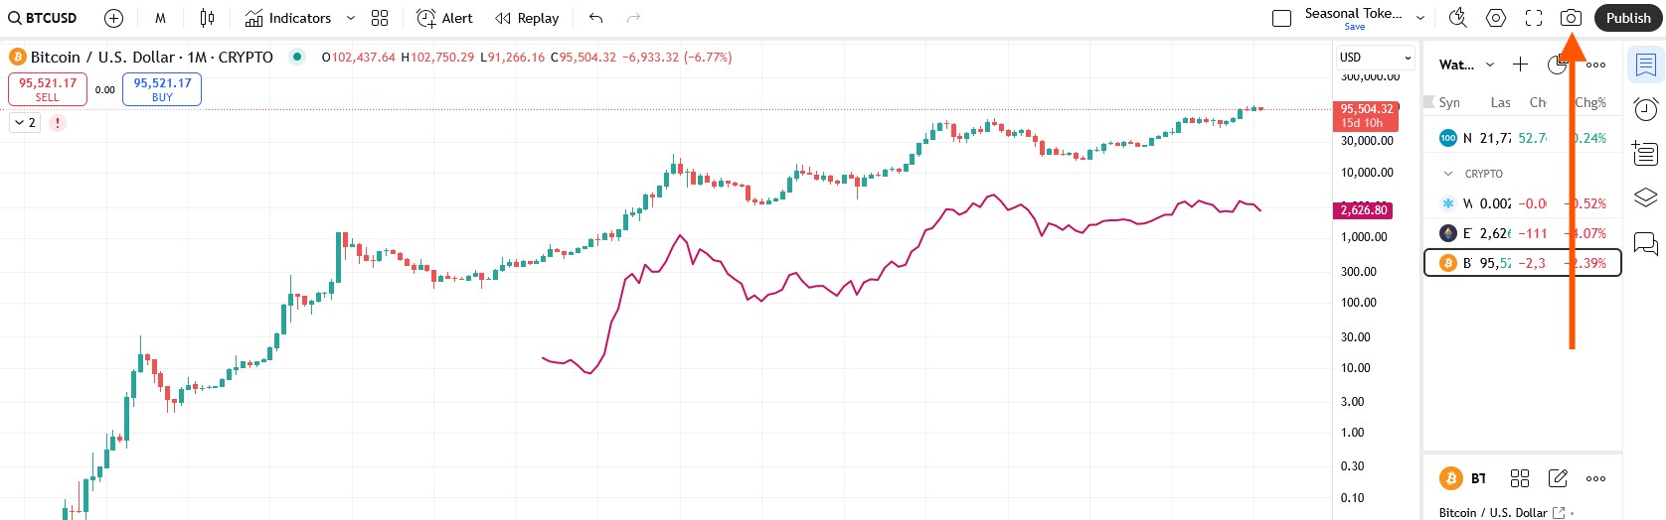Open chart settings hexagon icon

tap(1496, 18)
